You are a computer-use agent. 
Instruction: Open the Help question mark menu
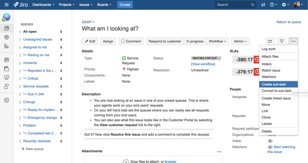273,5
